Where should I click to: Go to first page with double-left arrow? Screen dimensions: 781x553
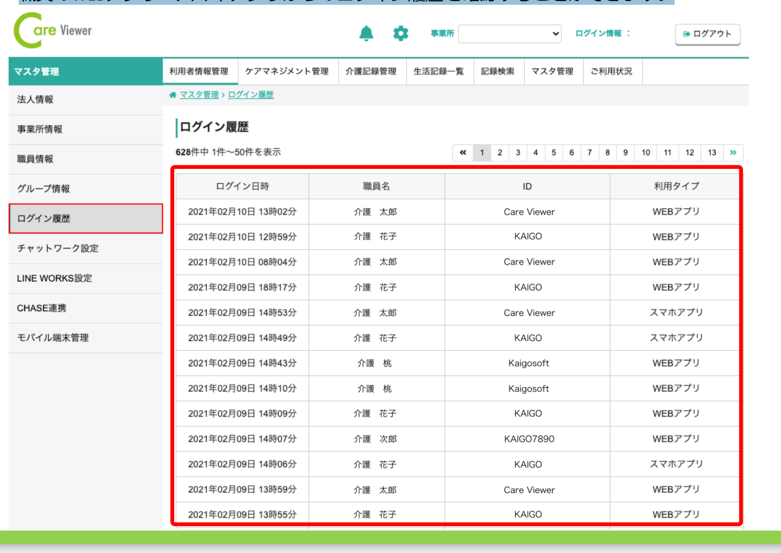coord(463,153)
